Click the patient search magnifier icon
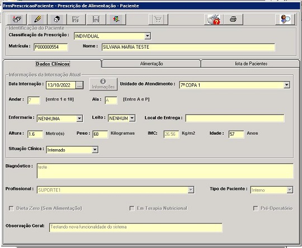 (285, 19)
